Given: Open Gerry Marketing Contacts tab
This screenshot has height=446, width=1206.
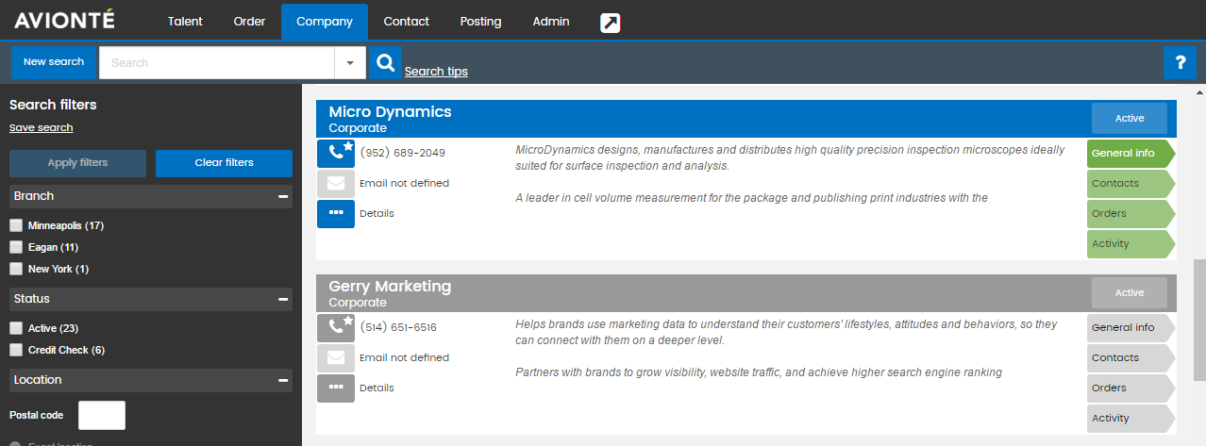Looking at the screenshot, I should [1131, 357].
